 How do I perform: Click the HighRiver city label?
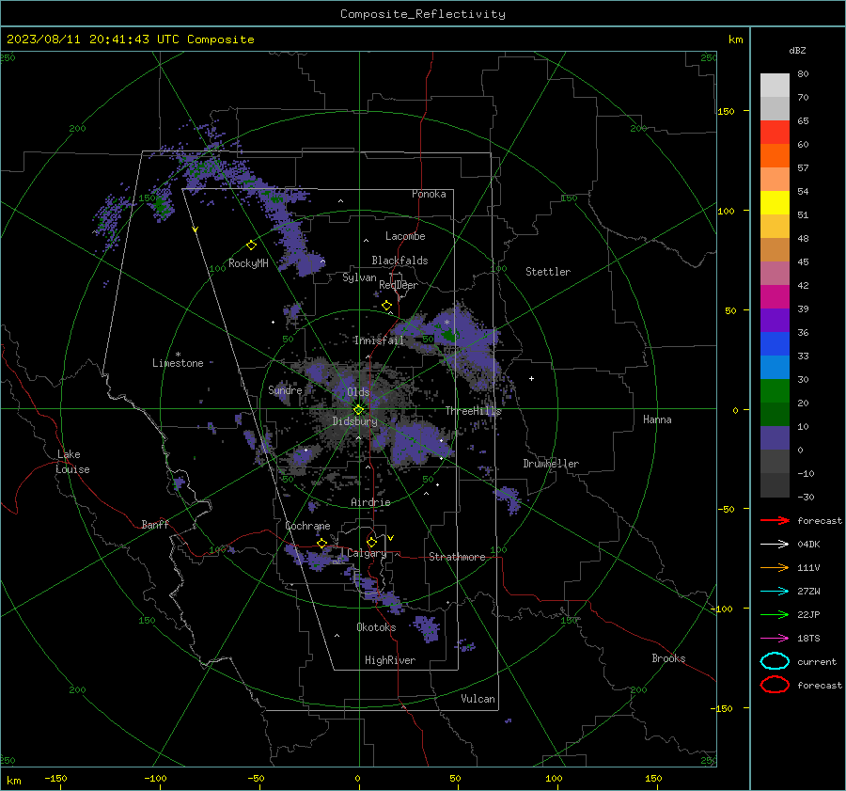[x=390, y=660]
